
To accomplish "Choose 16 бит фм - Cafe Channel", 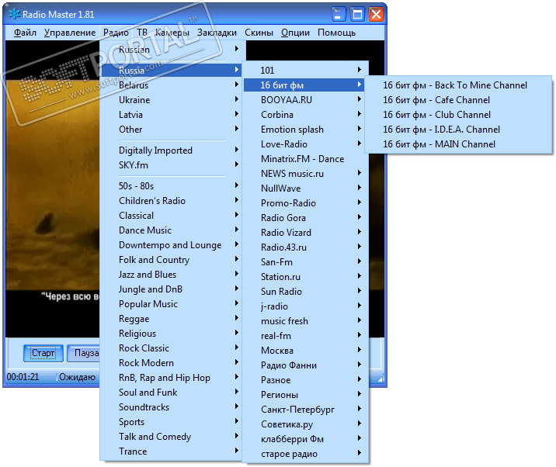I will [458, 100].
